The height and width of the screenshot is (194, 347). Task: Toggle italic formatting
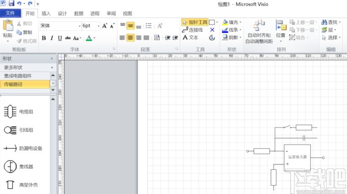click(52, 38)
